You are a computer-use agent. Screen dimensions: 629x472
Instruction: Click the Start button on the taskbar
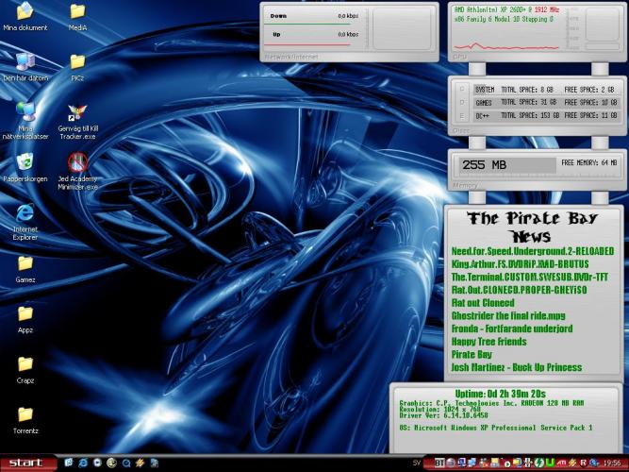28,463
